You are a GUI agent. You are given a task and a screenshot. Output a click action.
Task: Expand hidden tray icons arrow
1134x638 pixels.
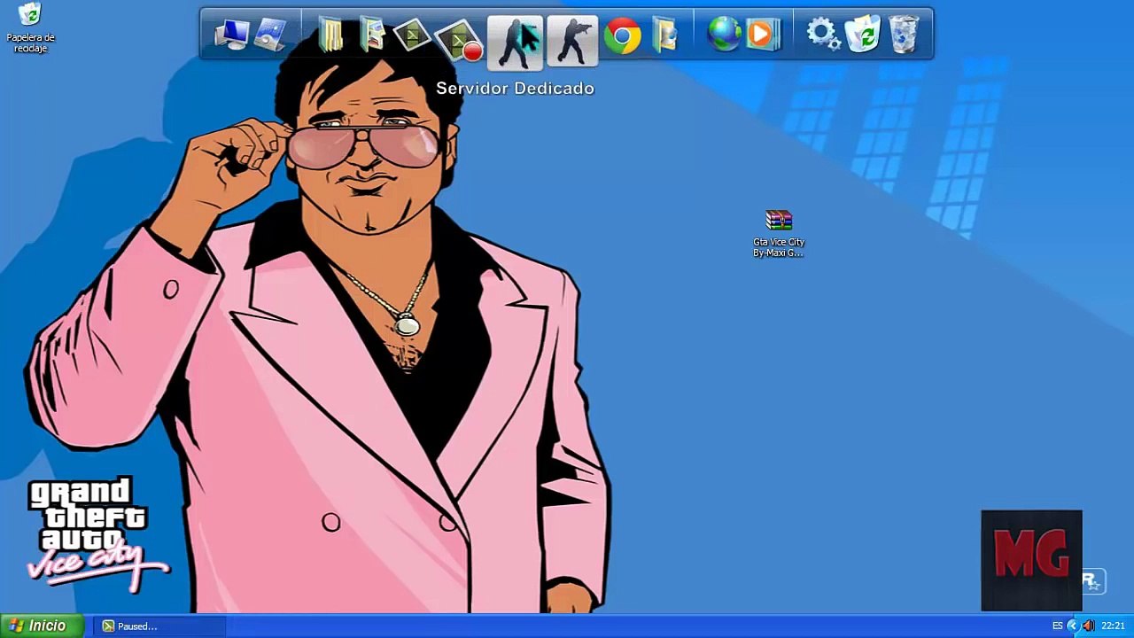(1072, 626)
